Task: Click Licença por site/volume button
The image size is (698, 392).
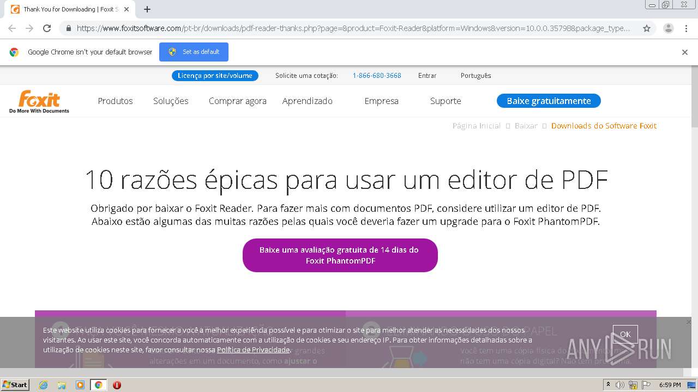Action: 215,76
